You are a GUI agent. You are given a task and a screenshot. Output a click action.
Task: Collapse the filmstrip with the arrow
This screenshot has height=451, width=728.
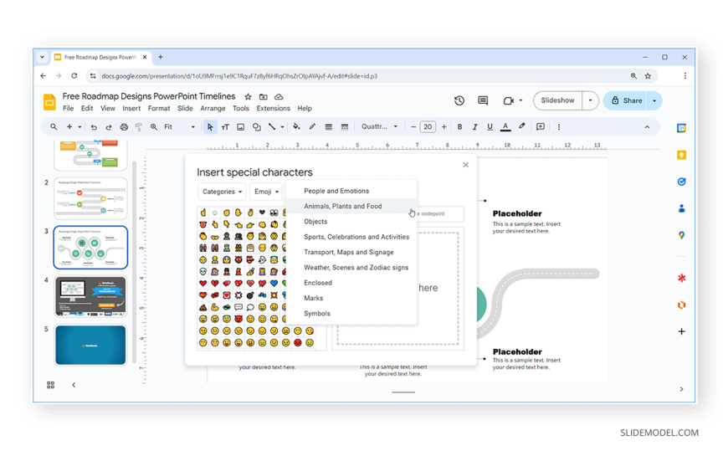pyautogui.click(x=74, y=385)
